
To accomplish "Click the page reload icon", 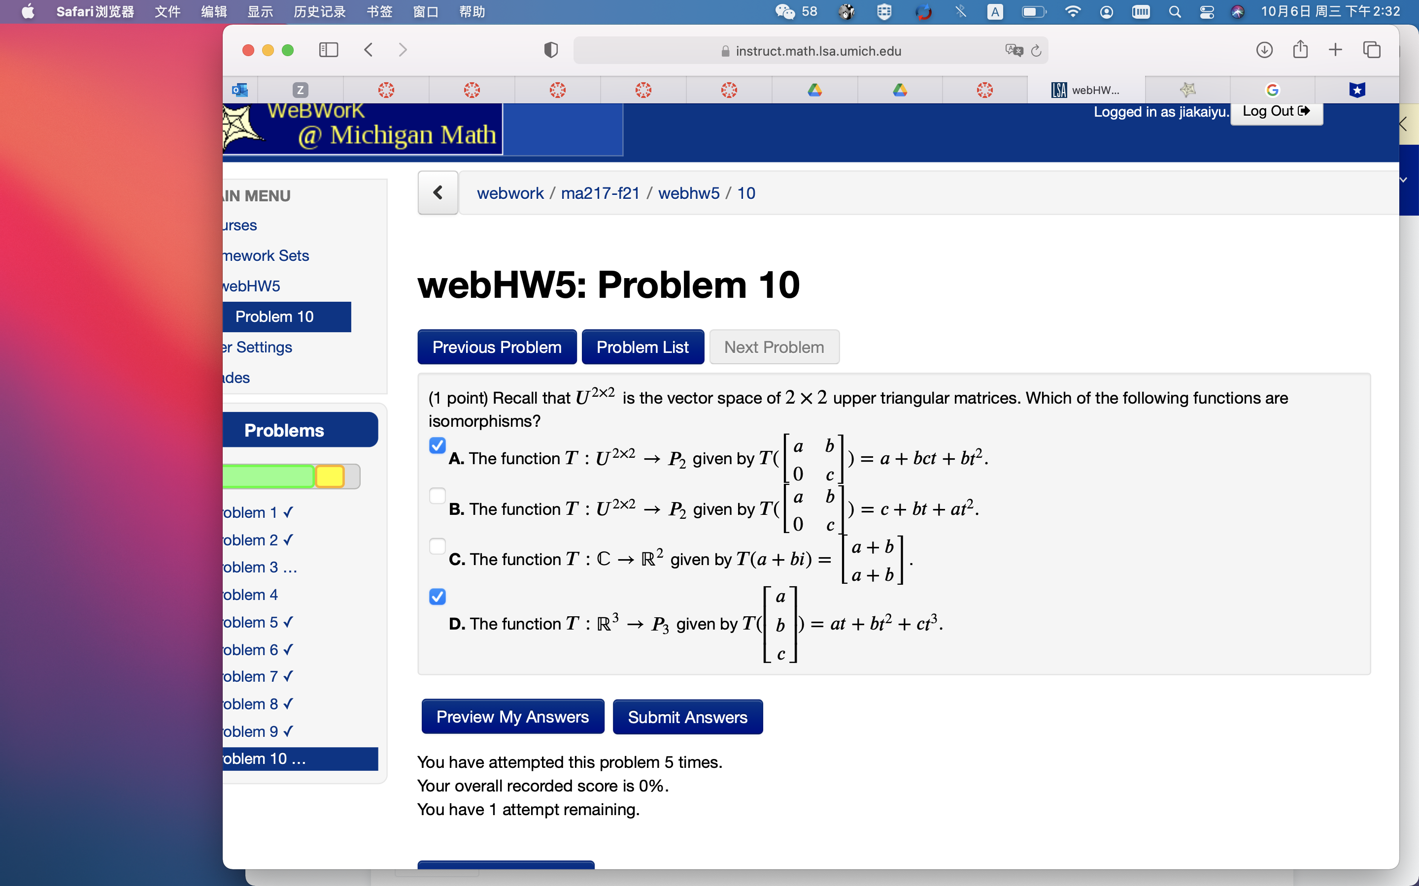I will click(1036, 51).
